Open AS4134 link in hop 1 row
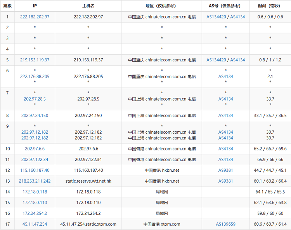This screenshot has height=230, width=291. 237,17
